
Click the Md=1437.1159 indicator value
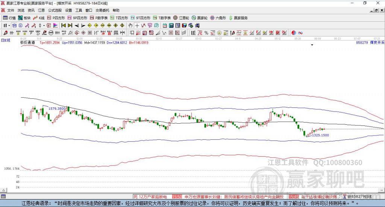point(94,43)
